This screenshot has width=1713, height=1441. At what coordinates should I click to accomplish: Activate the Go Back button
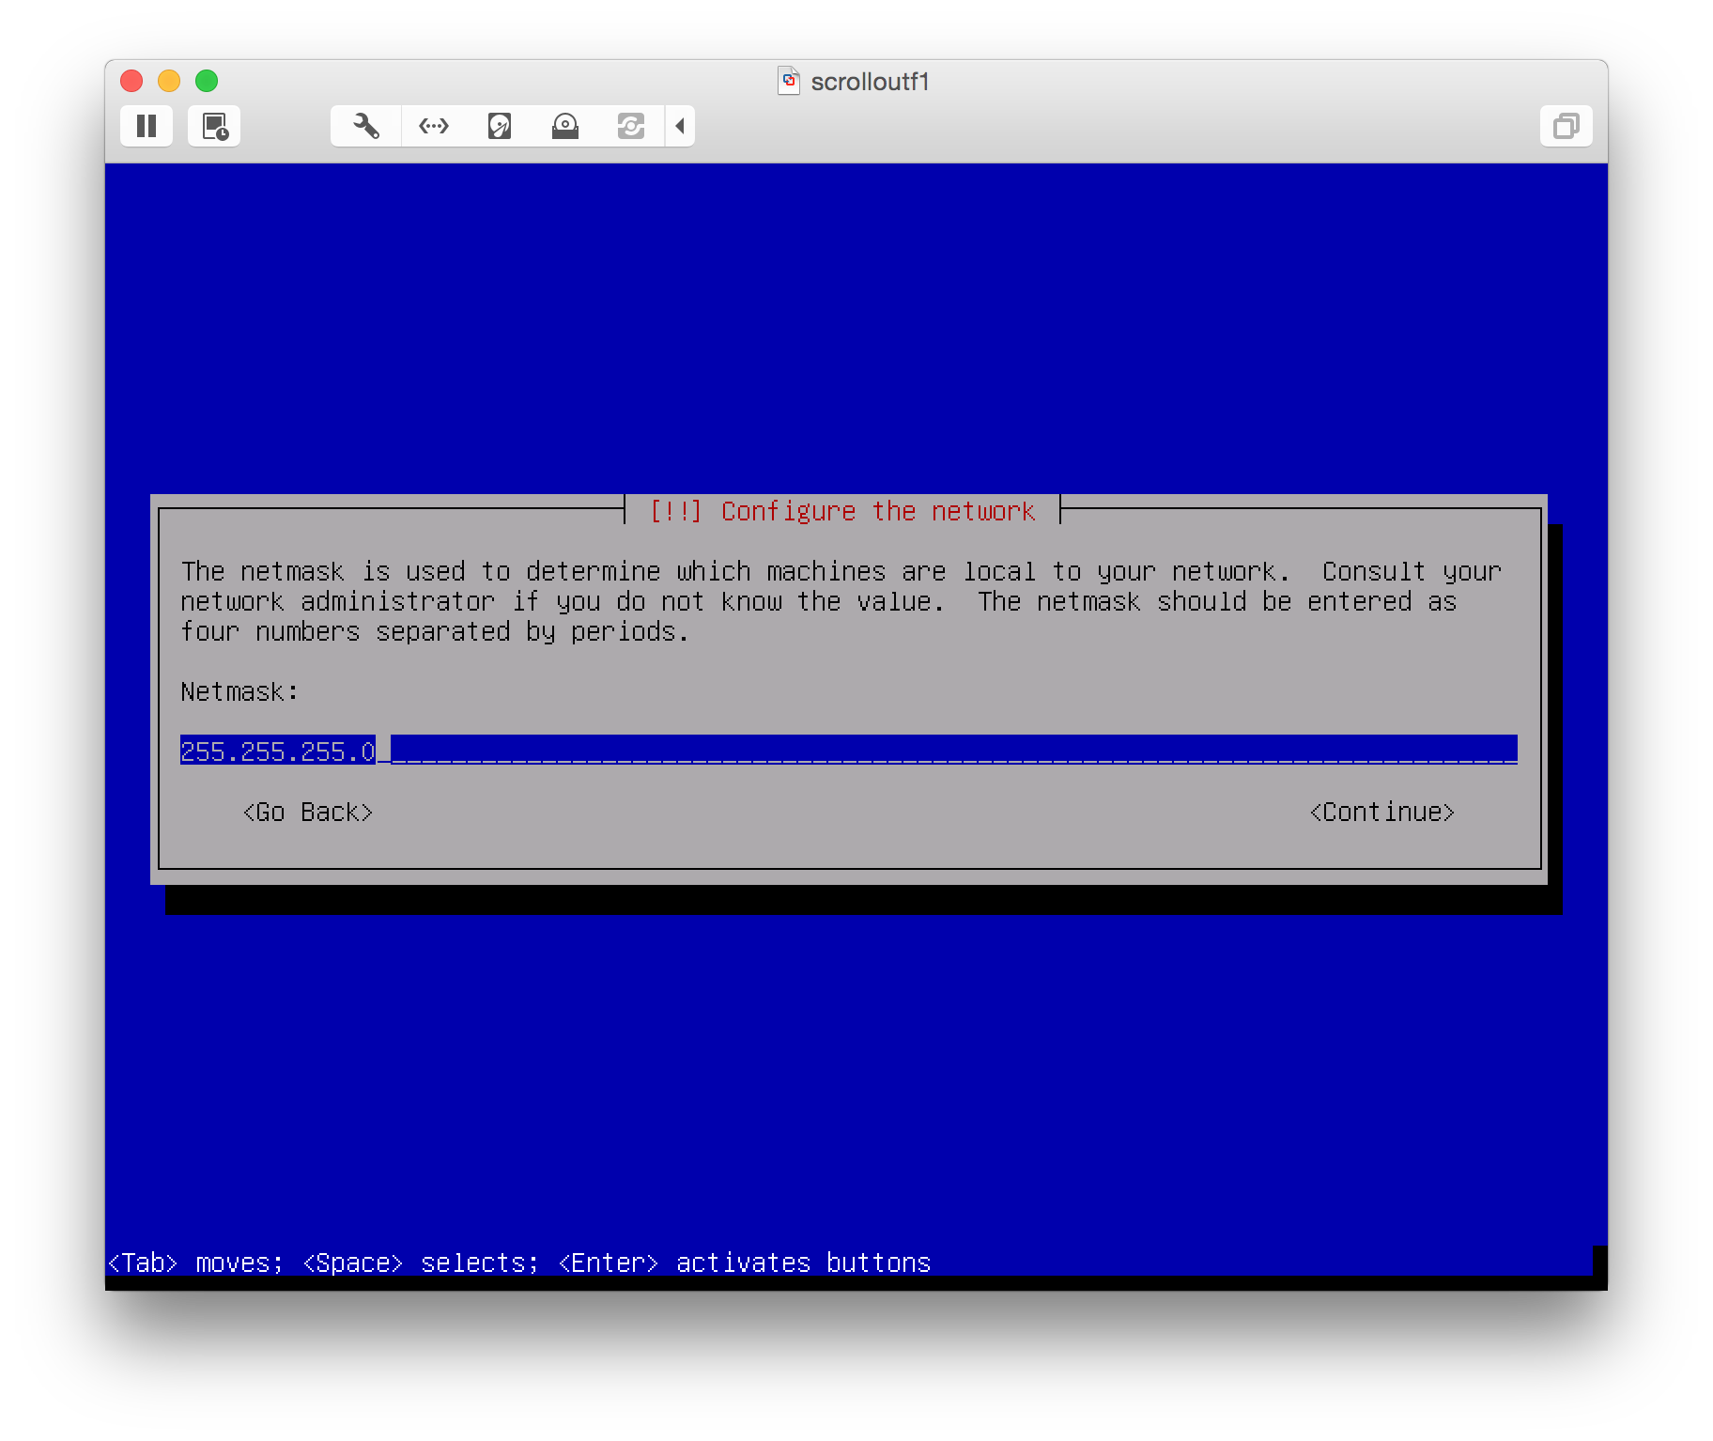click(x=308, y=812)
